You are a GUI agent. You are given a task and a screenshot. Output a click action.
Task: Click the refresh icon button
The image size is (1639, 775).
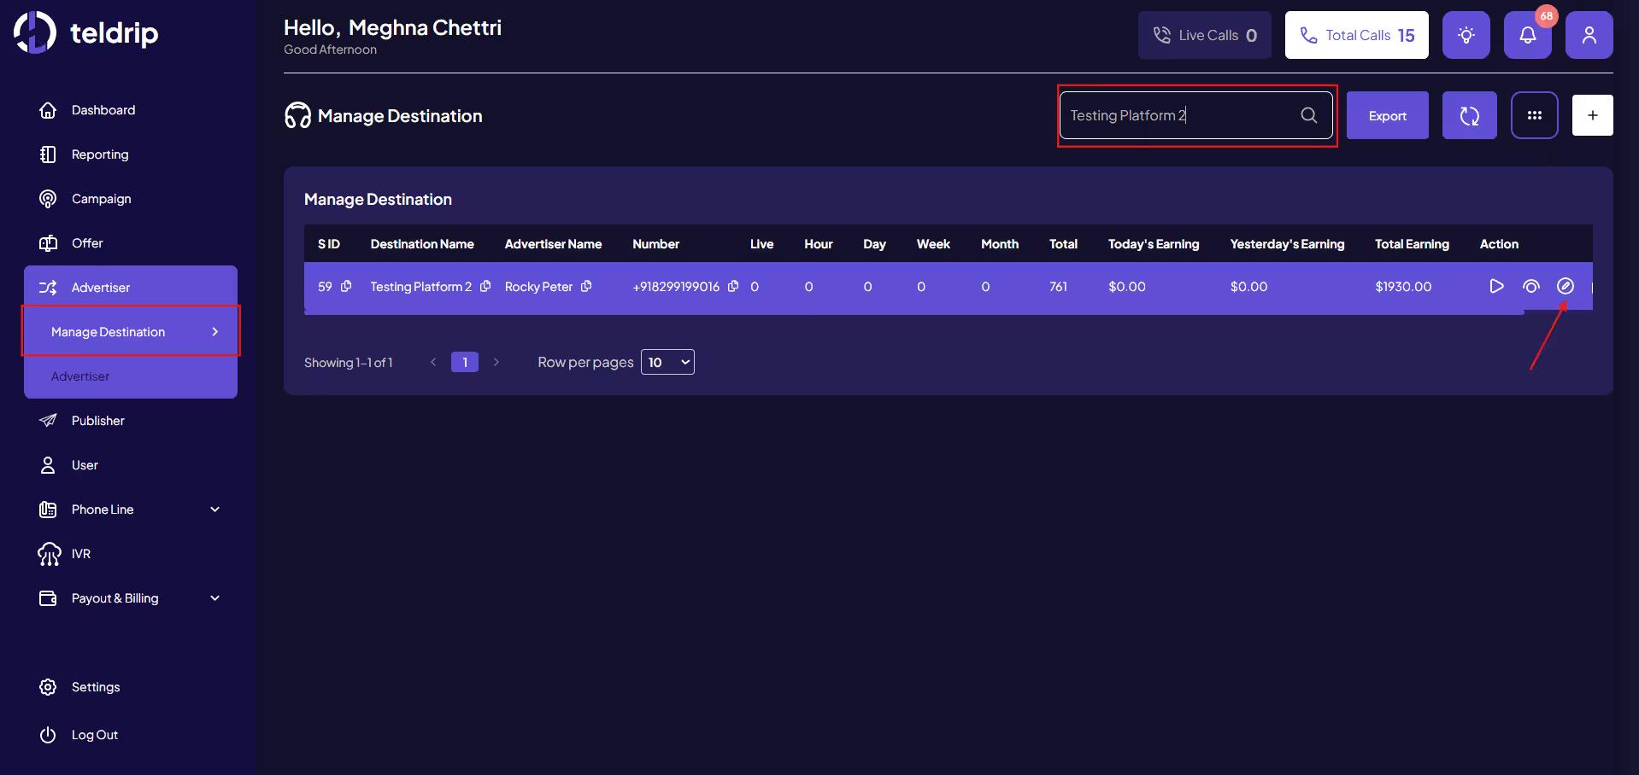pyautogui.click(x=1469, y=115)
